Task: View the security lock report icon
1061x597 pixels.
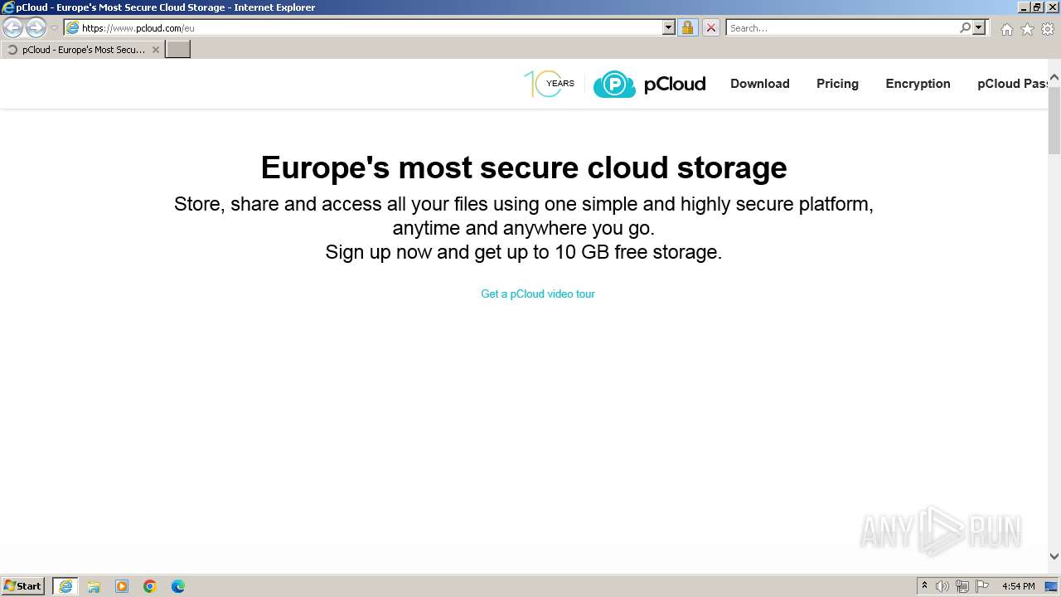Action: pos(687,27)
